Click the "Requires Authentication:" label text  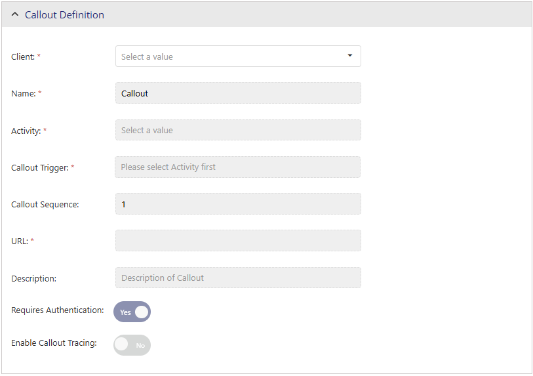(57, 310)
